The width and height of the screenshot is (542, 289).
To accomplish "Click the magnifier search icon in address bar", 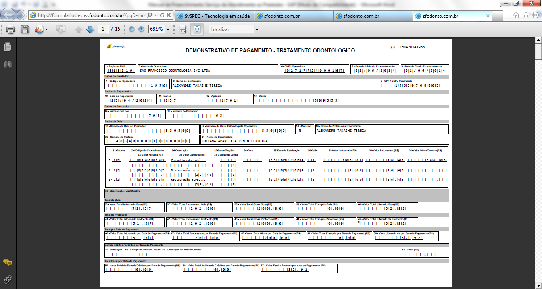I will coord(150,16).
